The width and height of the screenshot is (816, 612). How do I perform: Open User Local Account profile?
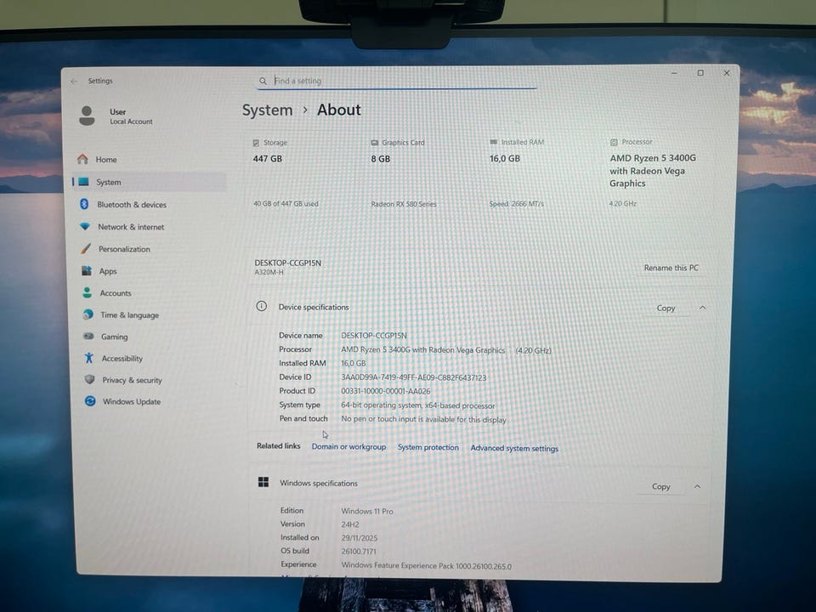pos(116,116)
